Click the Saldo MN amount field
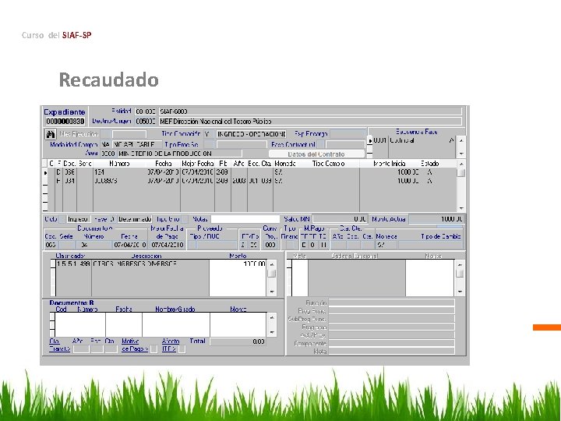The width and height of the screenshot is (561, 421). 340,219
